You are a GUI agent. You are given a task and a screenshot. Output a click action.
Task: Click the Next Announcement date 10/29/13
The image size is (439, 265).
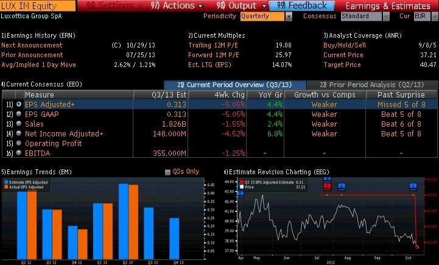pos(141,45)
